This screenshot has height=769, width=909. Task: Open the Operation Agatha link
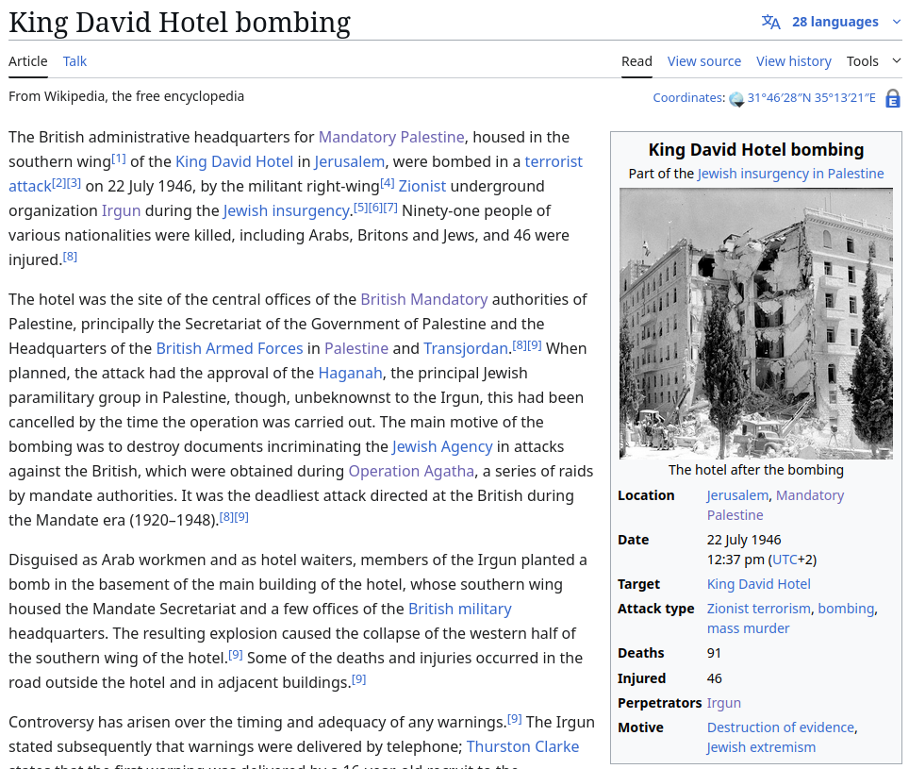pos(411,471)
